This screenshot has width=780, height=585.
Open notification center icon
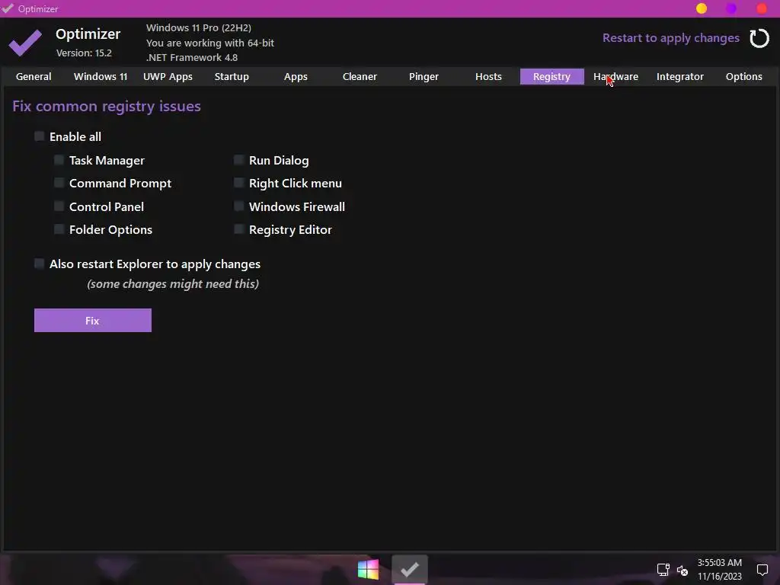click(762, 570)
